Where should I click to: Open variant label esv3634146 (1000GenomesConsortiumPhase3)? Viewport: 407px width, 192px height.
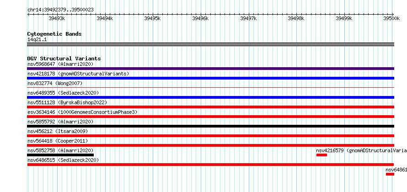pyautogui.click(x=82, y=112)
